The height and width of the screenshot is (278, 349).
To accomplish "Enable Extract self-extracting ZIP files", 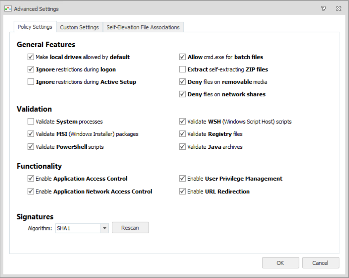I will [182, 69].
